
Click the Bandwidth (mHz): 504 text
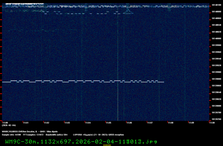(57, 135)
